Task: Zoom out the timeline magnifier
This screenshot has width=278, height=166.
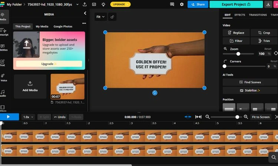Action: (208, 117)
